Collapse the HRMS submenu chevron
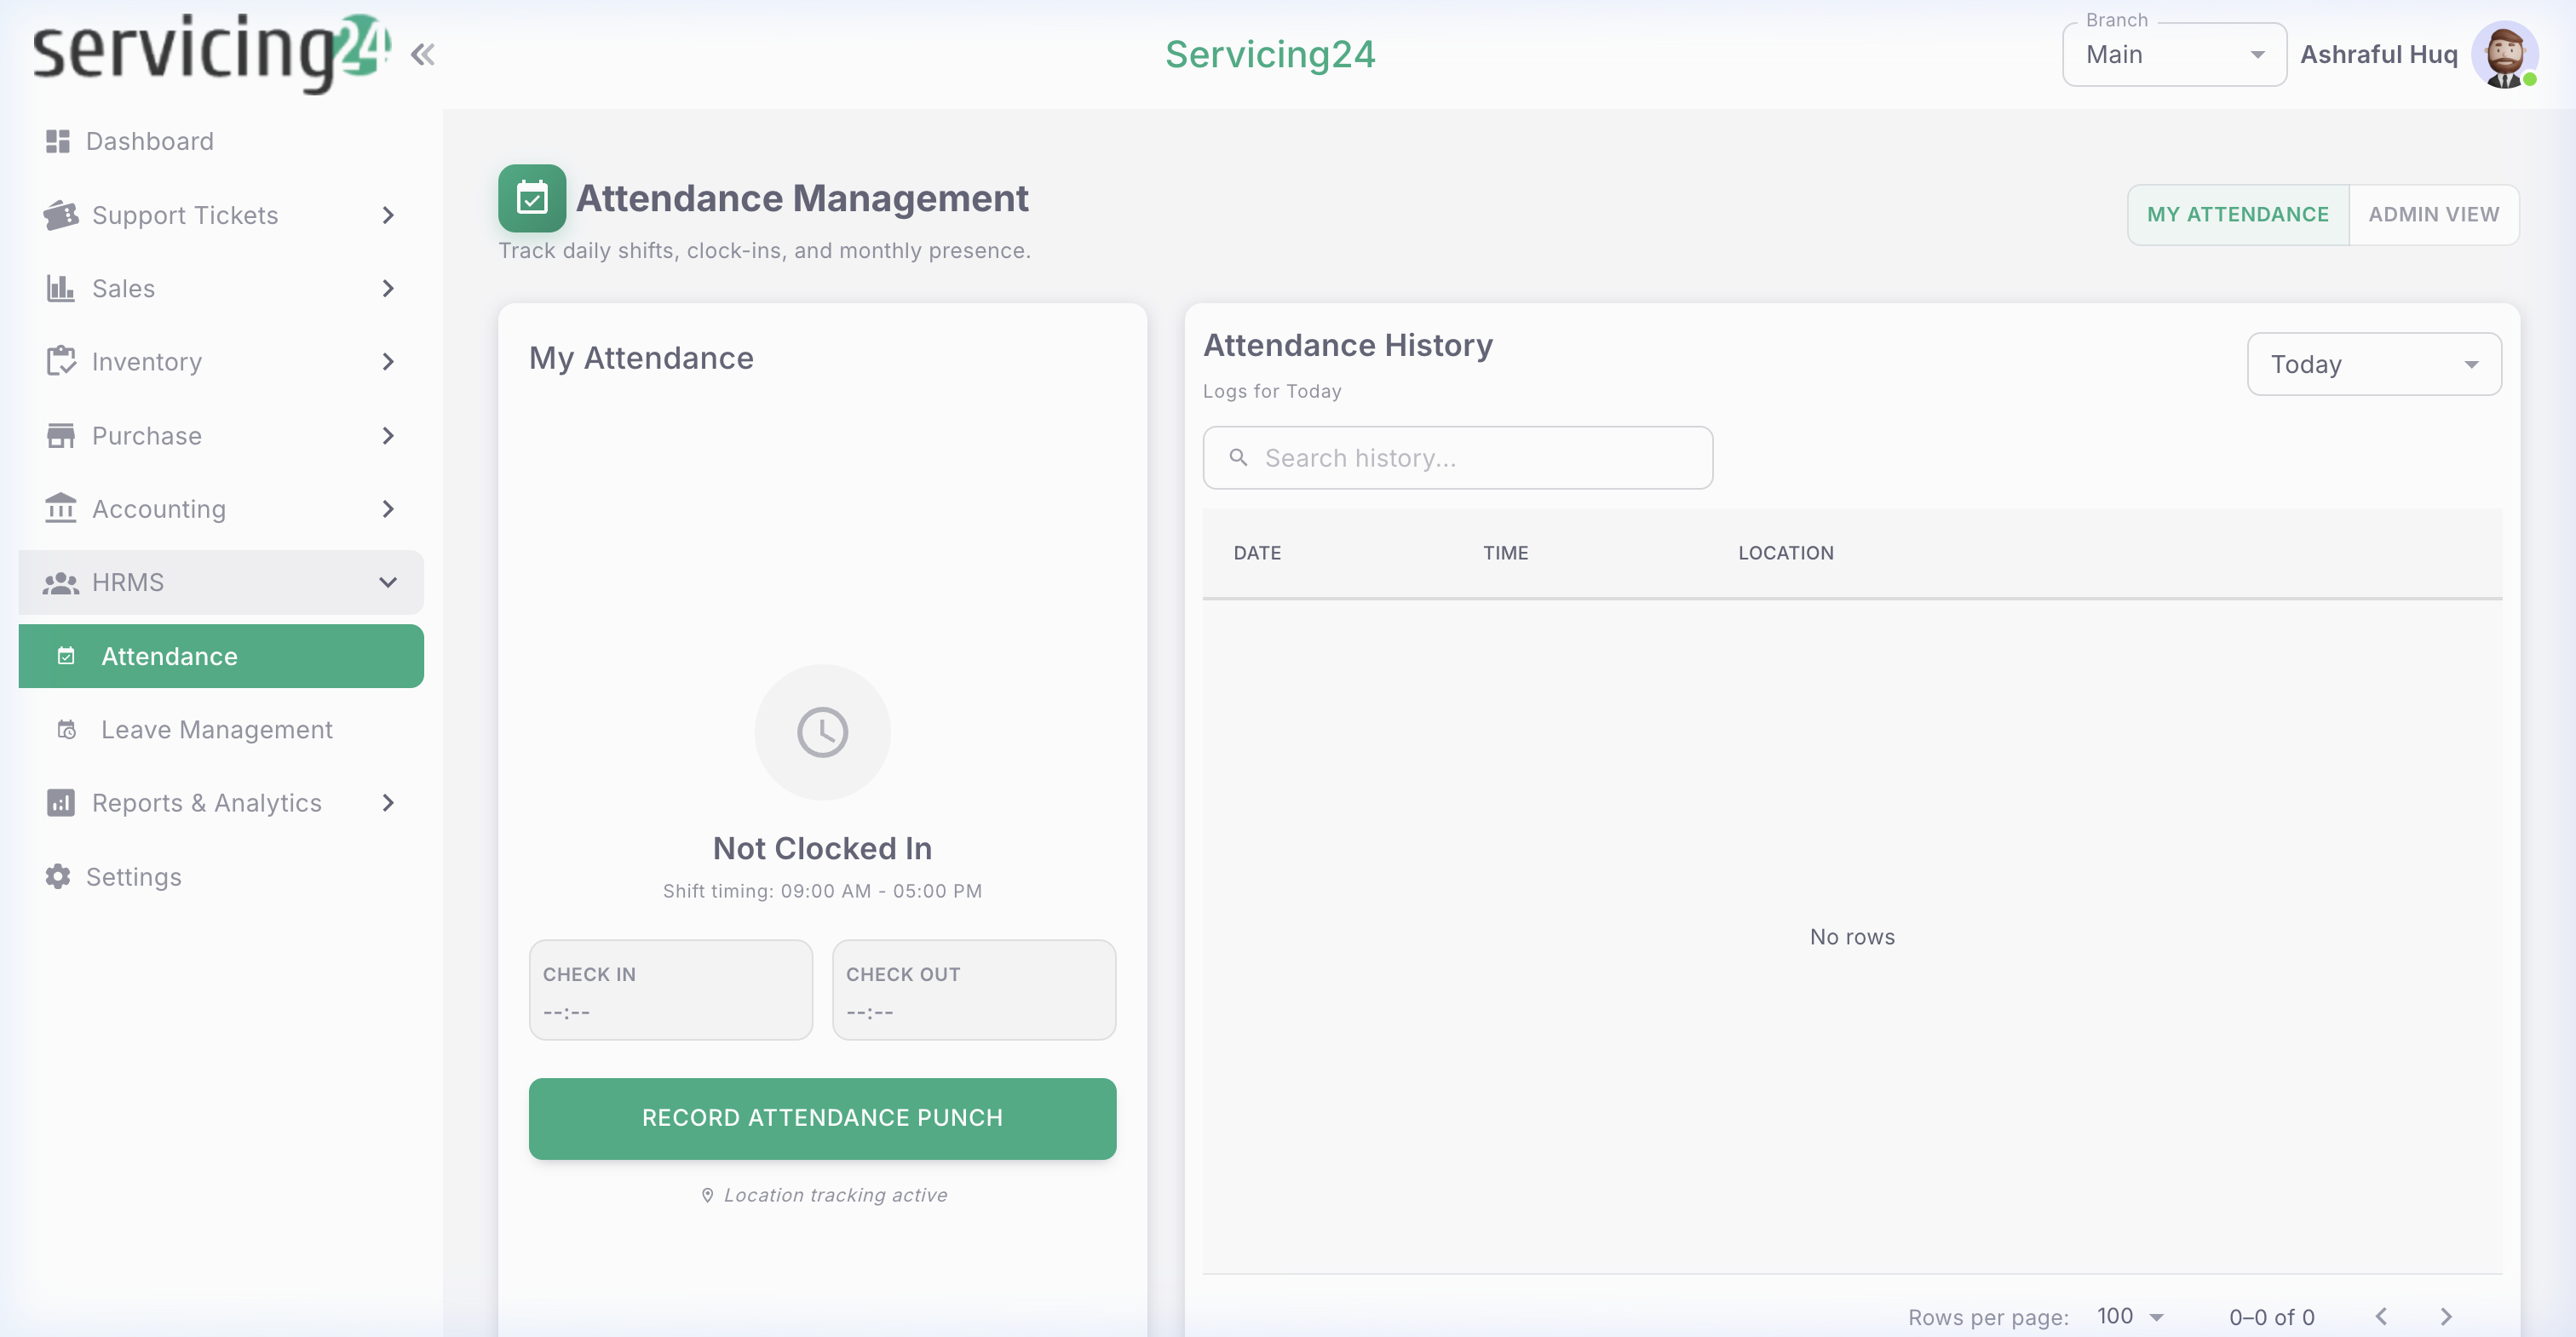The image size is (2576, 1337). point(388,582)
